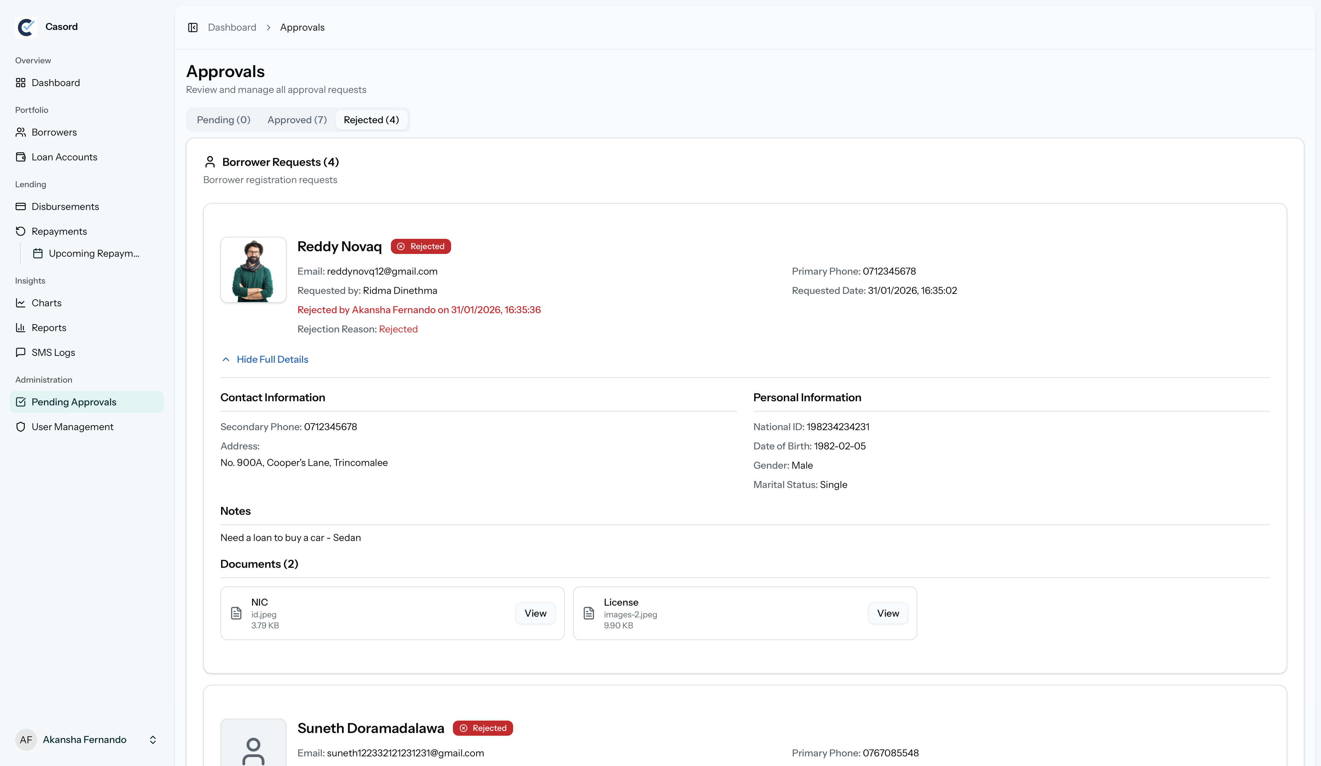The width and height of the screenshot is (1321, 766).
Task: Click the SMS Logs message icon
Action: [20, 352]
